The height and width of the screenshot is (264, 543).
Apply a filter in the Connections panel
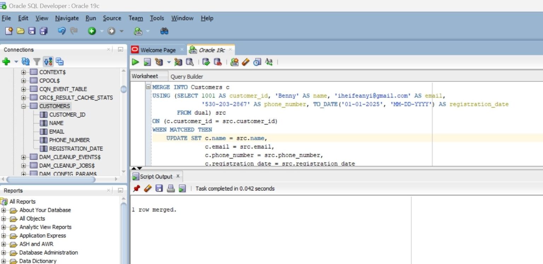[36, 61]
